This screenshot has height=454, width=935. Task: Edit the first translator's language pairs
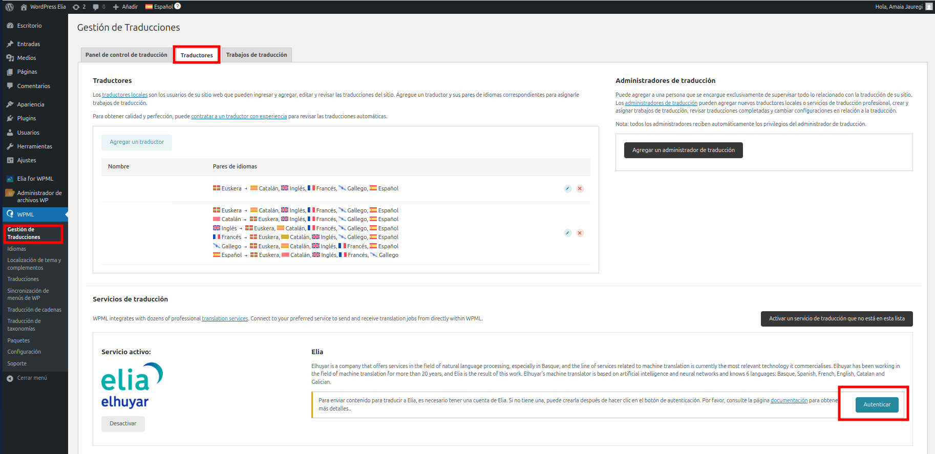567,189
